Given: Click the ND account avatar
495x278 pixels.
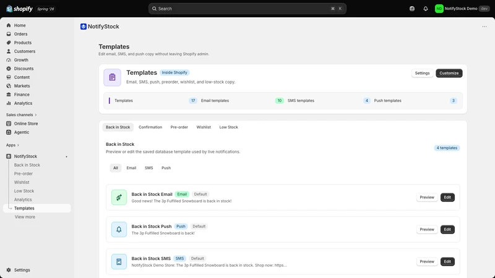Looking at the screenshot, I should click(x=439, y=9).
